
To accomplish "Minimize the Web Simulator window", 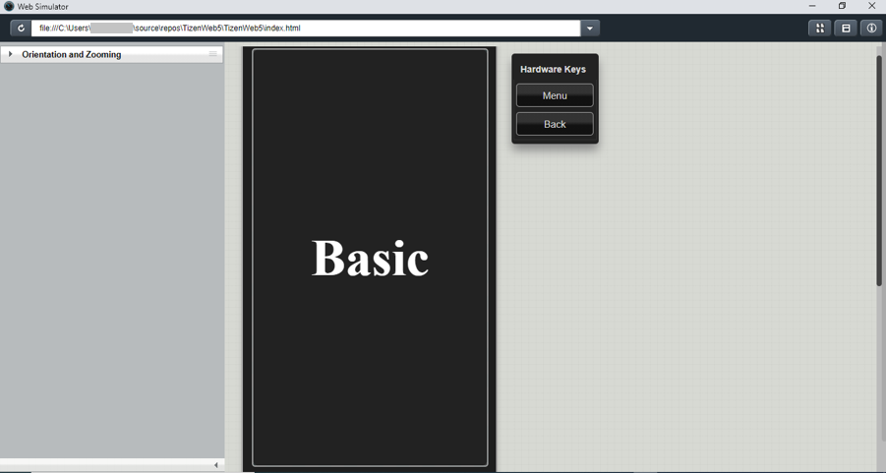I will (x=812, y=7).
